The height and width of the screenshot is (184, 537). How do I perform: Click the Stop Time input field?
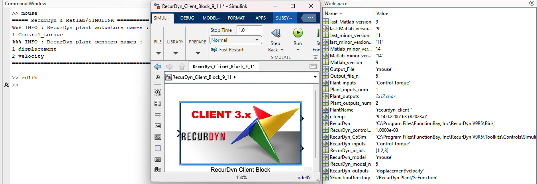pos(249,30)
